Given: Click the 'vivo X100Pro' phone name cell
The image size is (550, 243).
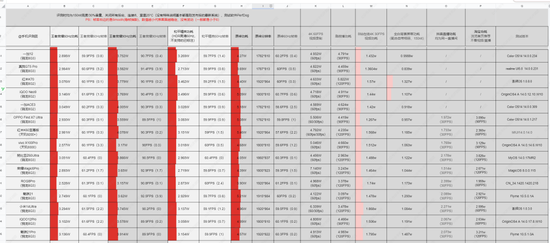Looking at the screenshot, I should [x=28, y=145].
